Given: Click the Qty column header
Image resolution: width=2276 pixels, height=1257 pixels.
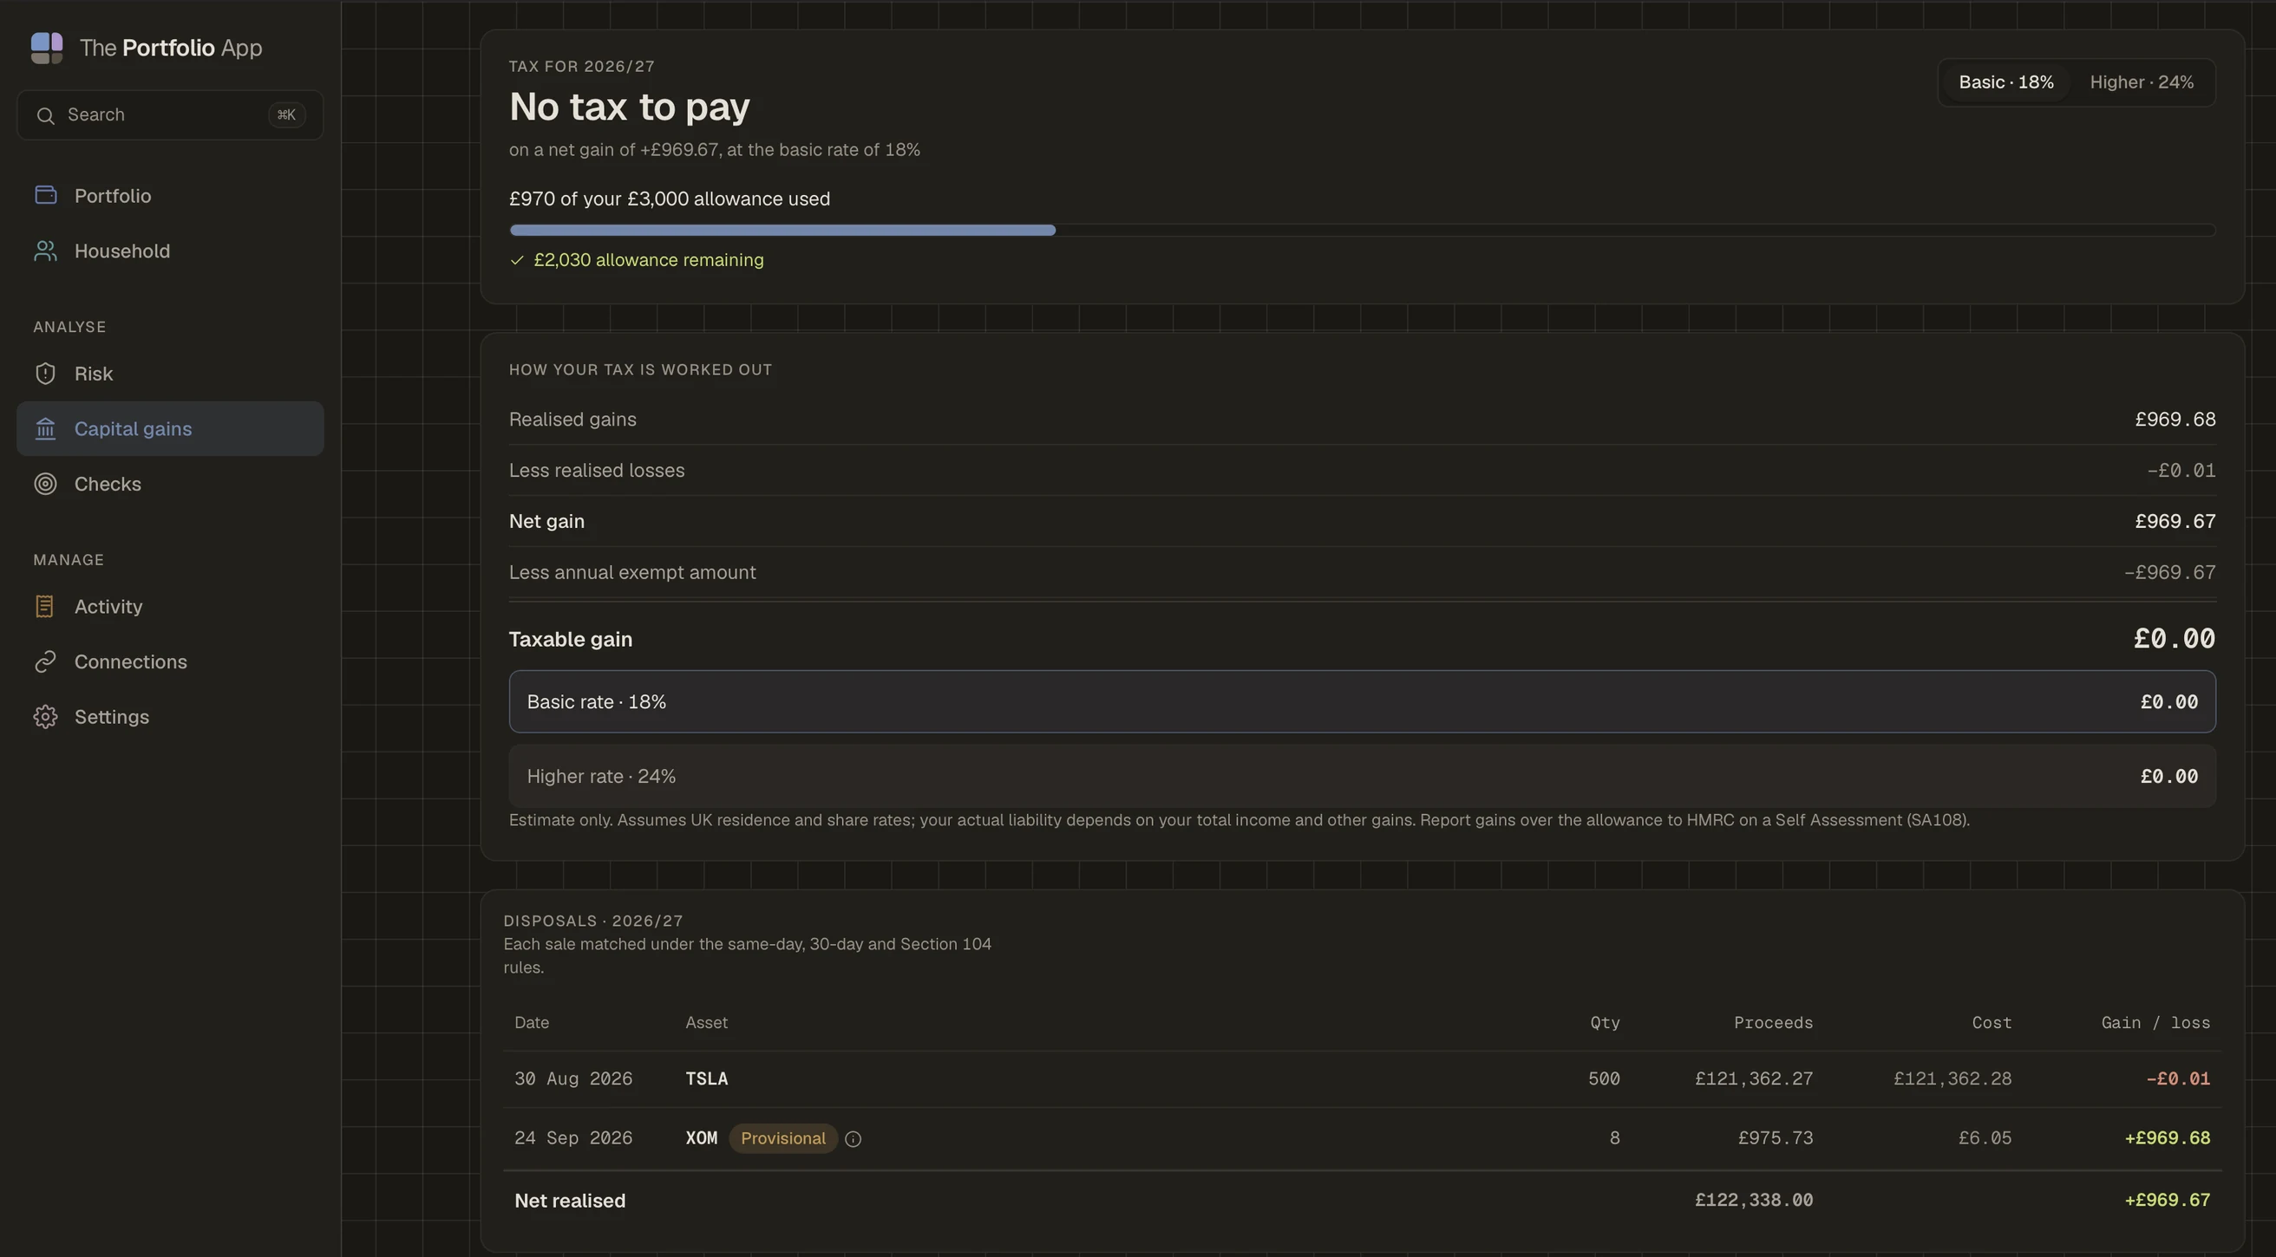Looking at the screenshot, I should (1605, 1023).
